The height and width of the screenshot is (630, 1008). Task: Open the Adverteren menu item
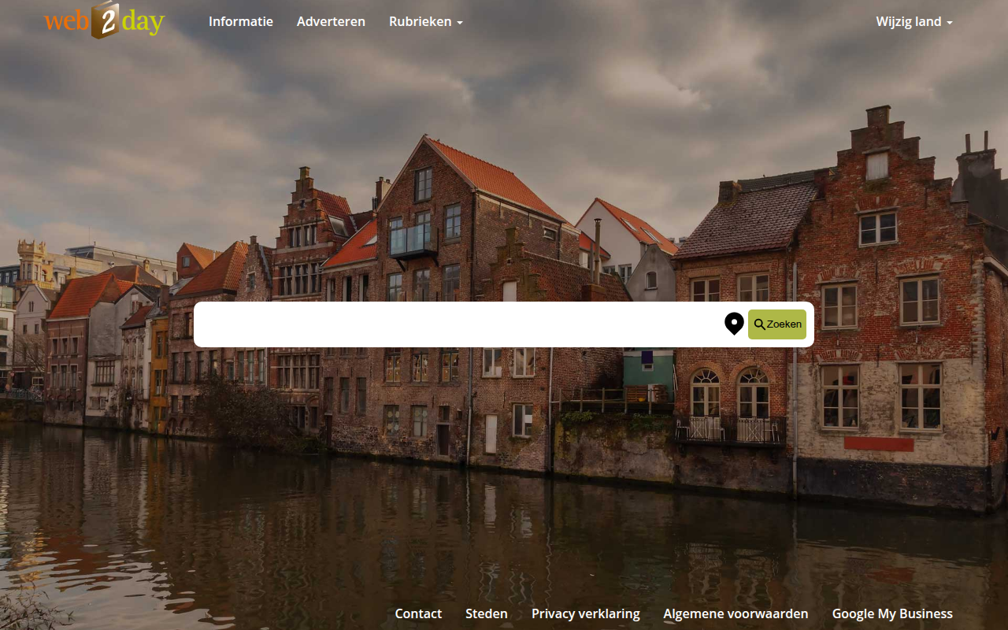[x=331, y=21]
